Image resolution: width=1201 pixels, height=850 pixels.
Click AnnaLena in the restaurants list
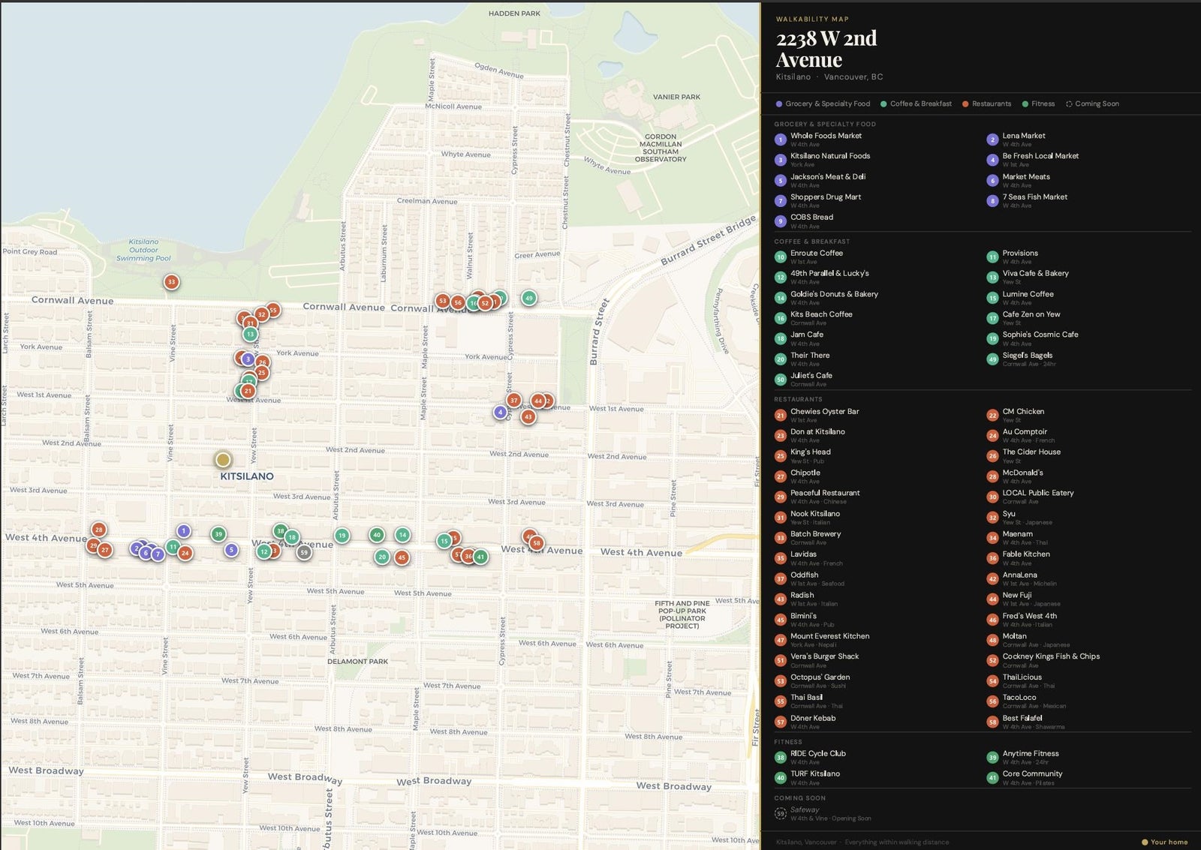pyautogui.click(x=1019, y=575)
